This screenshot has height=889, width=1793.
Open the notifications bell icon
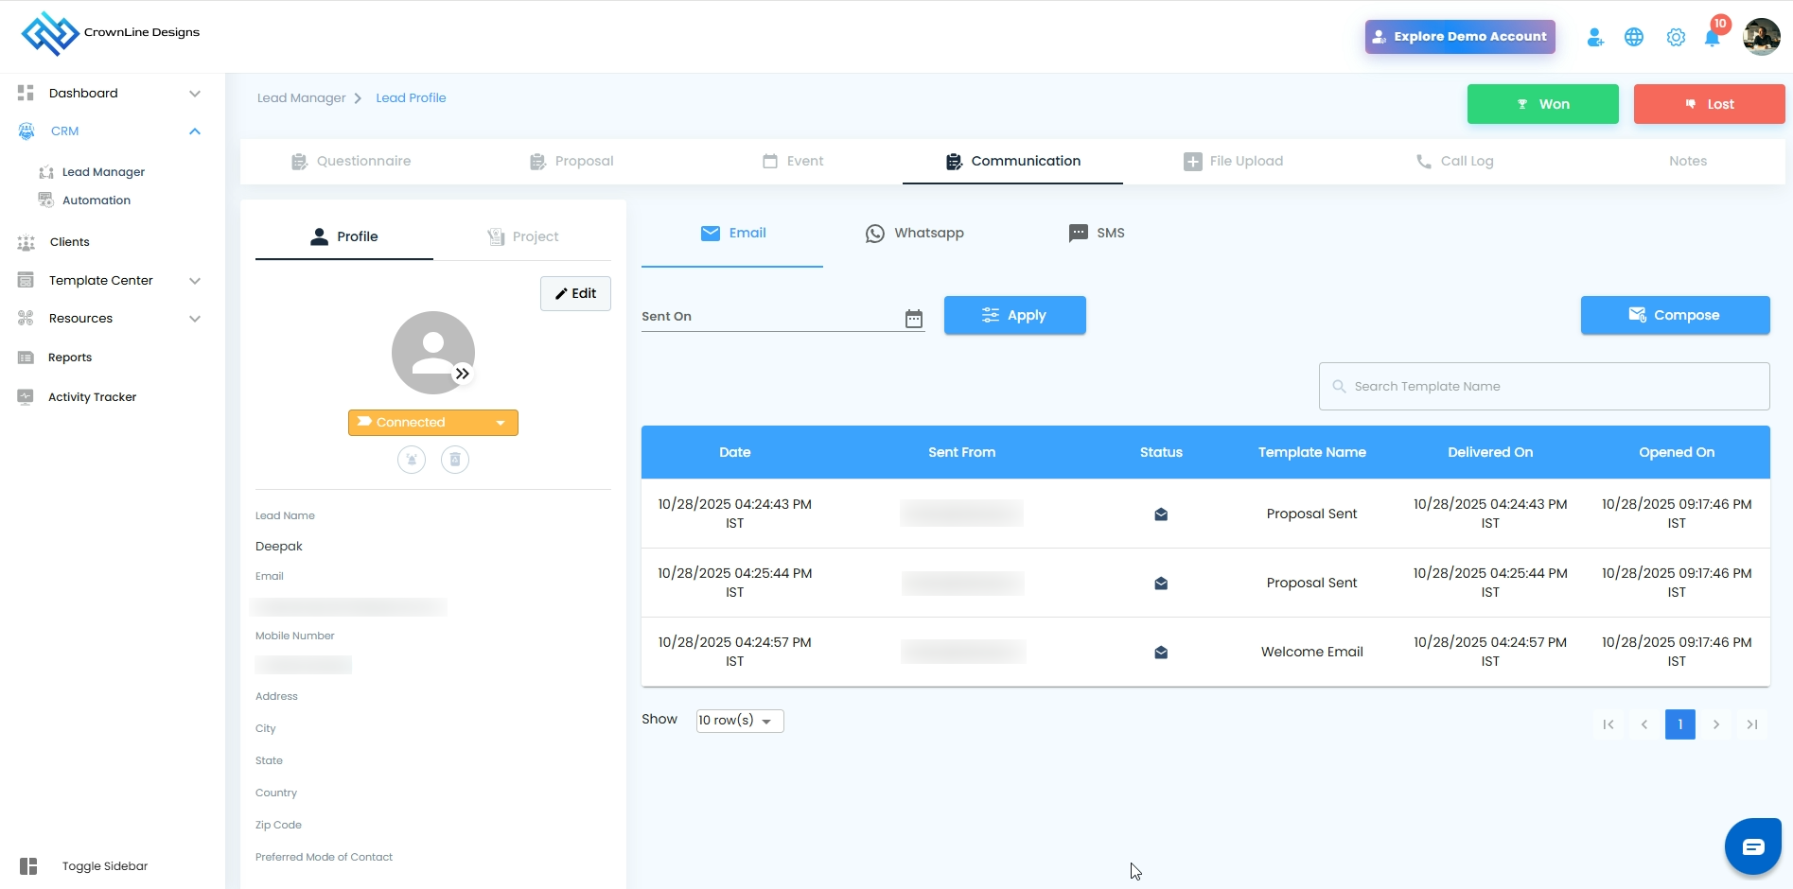tap(1712, 38)
